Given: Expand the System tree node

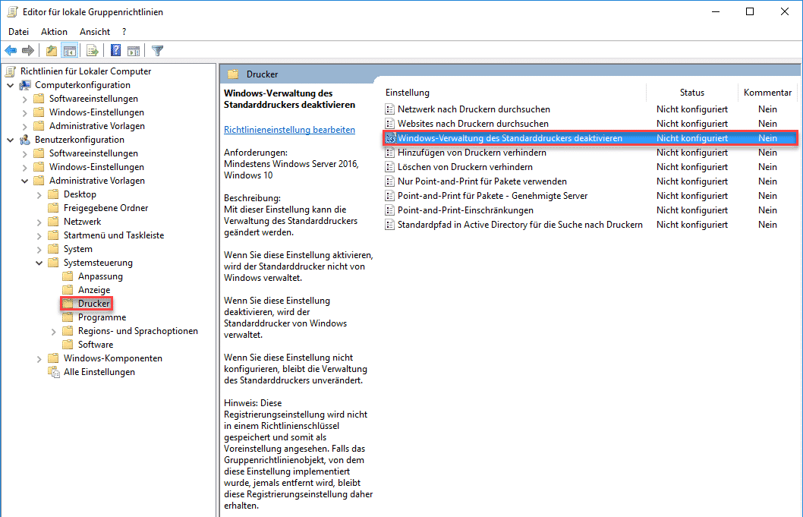Looking at the screenshot, I should click(39, 250).
